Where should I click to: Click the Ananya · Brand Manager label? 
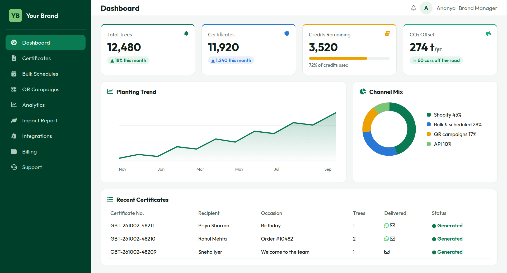tap(467, 8)
